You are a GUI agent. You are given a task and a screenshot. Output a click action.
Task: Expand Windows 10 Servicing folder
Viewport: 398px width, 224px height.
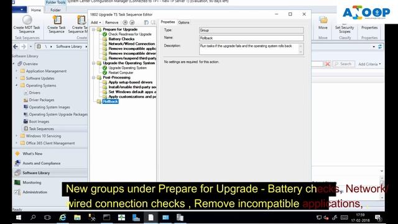click(x=17, y=136)
